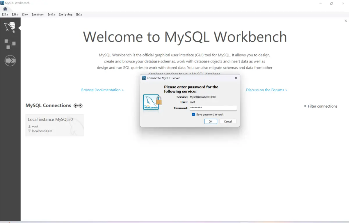The width and height of the screenshot is (349, 223).
Task: Open the Database menu
Action: (x=38, y=15)
